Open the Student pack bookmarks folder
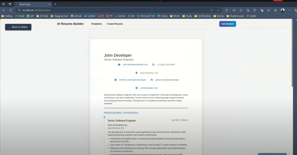This screenshot has height=155, width=297. pyautogui.click(x=235, y=16)
